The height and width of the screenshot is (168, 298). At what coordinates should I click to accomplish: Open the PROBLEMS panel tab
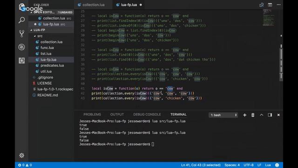click(92, 114)
